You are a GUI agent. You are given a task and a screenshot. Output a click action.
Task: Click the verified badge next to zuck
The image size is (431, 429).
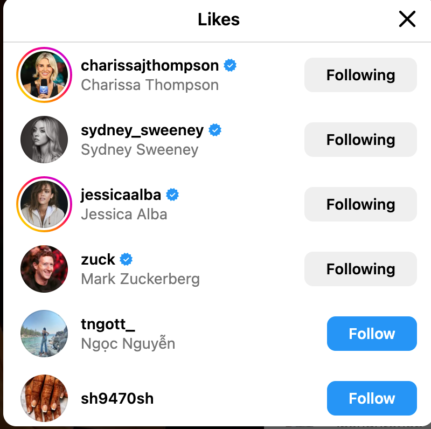(126, 260)
